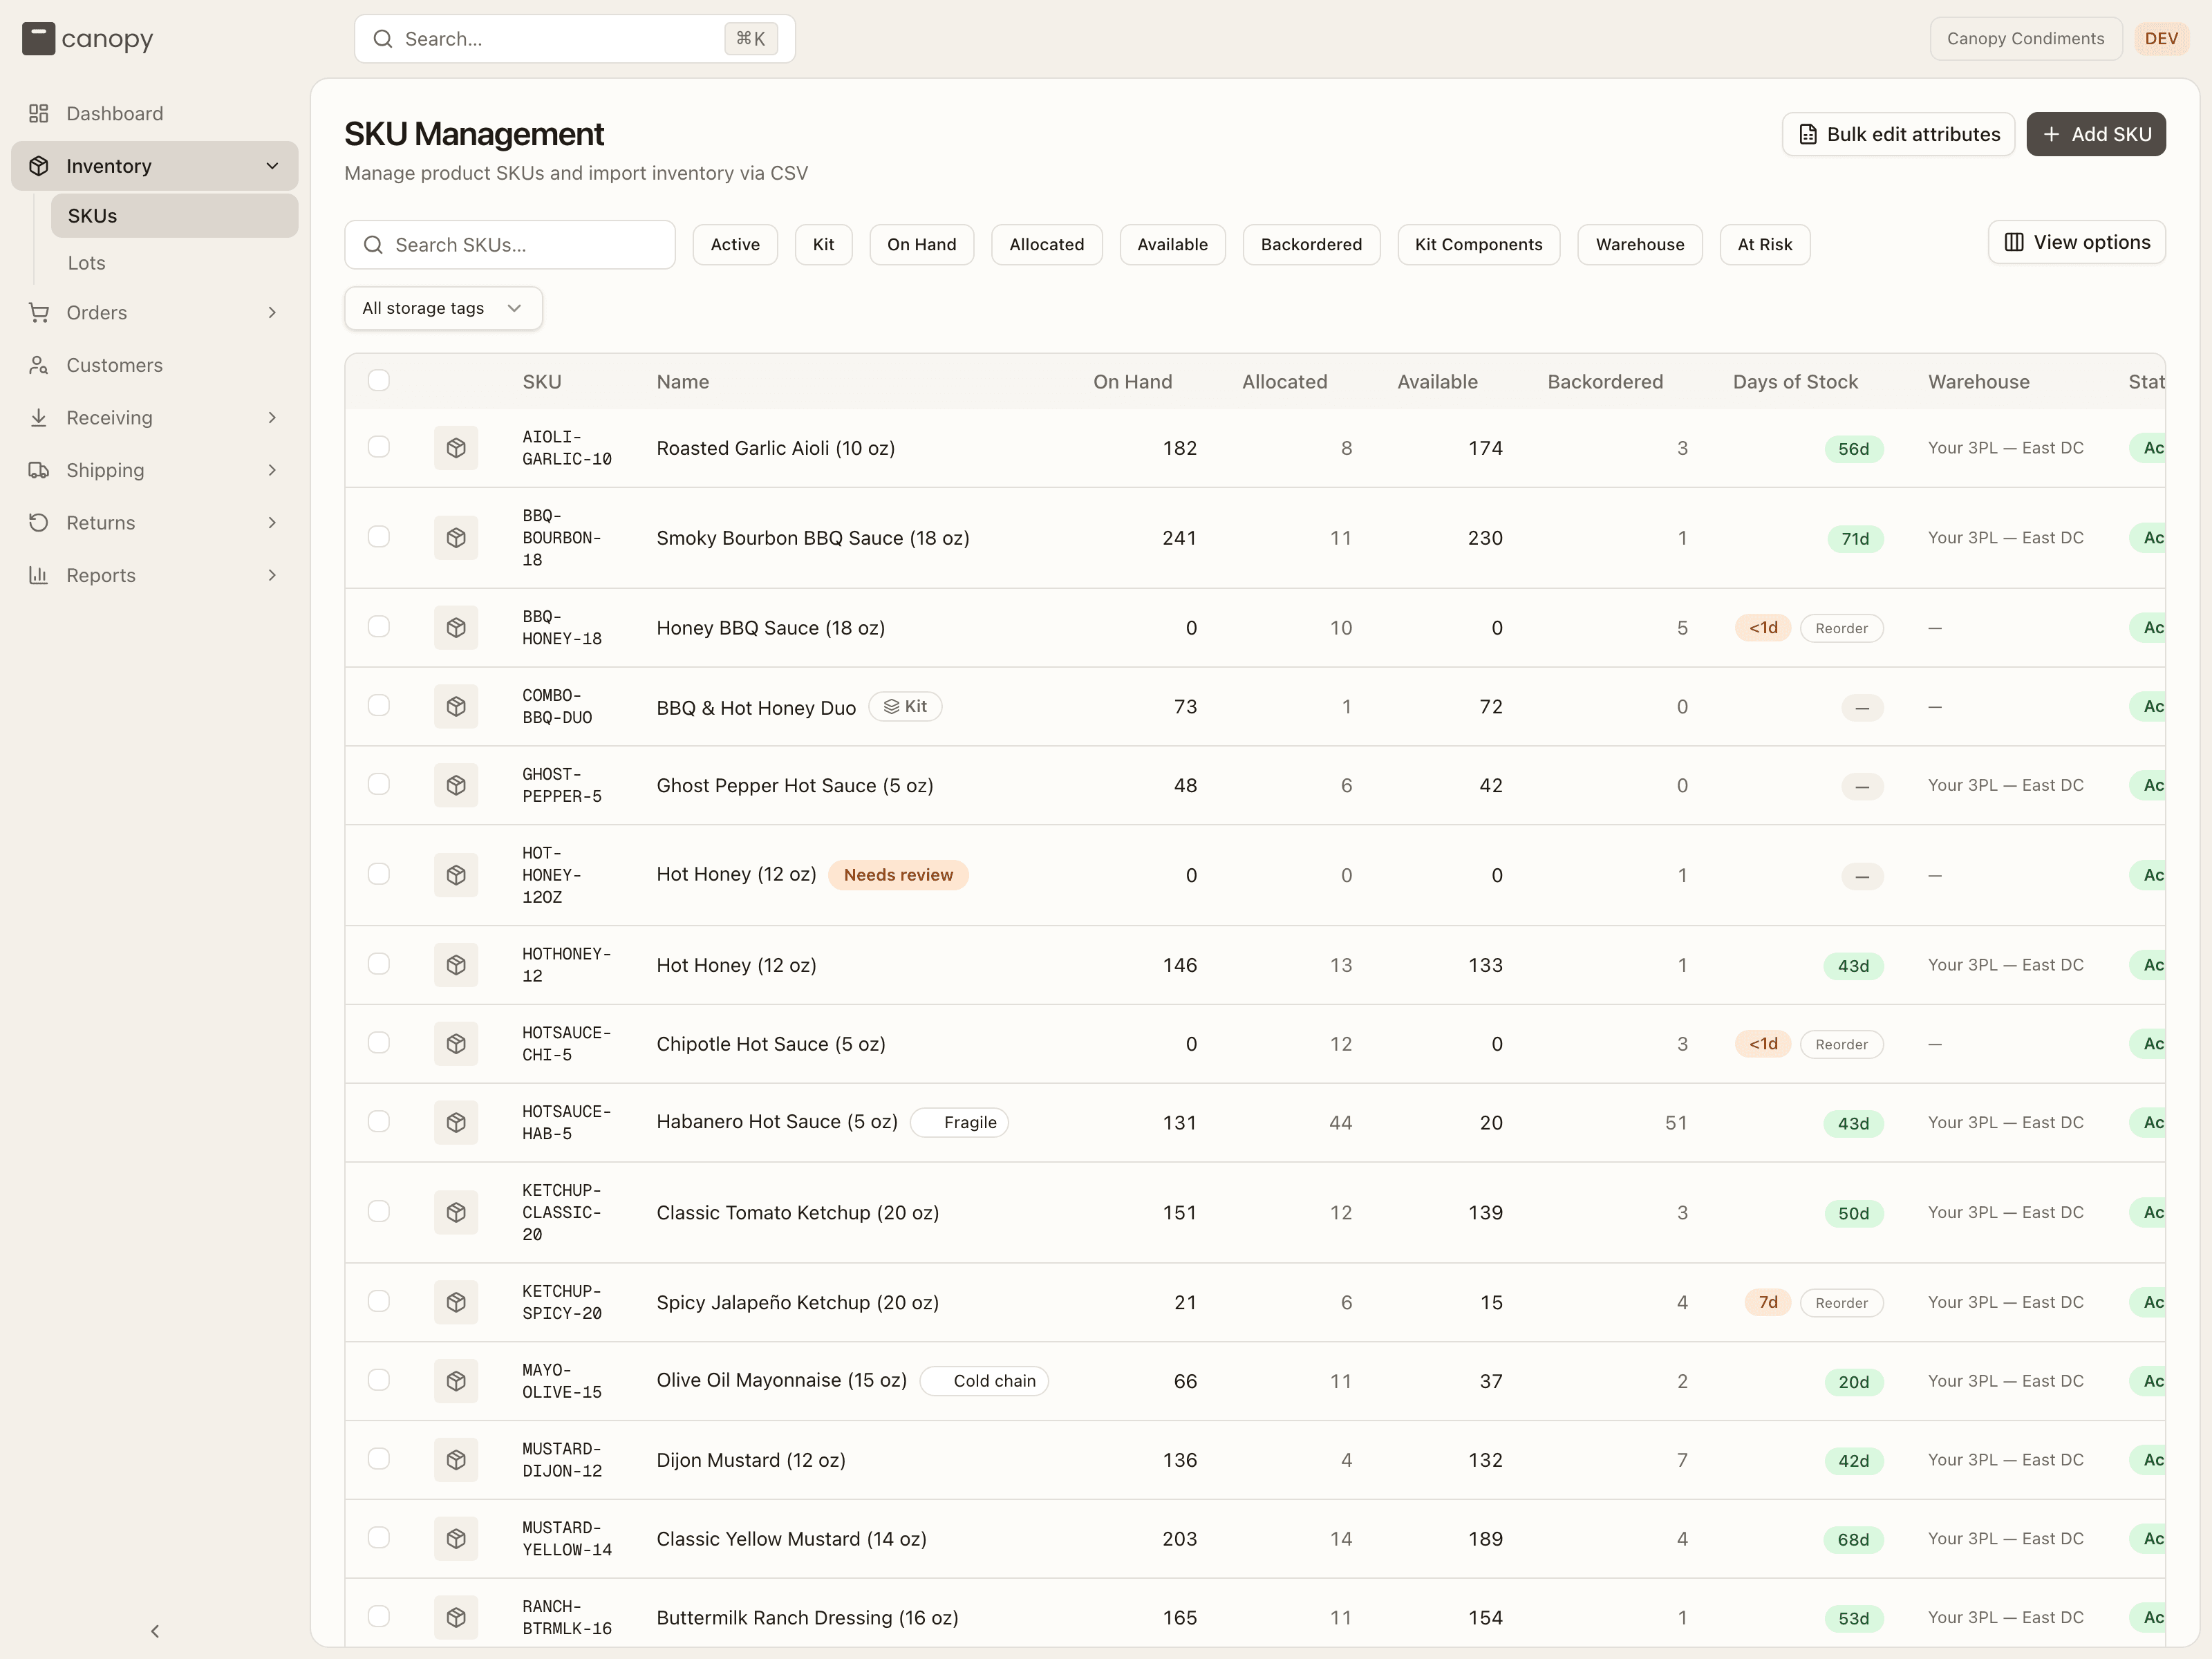The height and width of the screenshot is (1659, 2212).
Task: Click product icon for MAYO-OLIVE-15 row
Action: (456, 1381)
